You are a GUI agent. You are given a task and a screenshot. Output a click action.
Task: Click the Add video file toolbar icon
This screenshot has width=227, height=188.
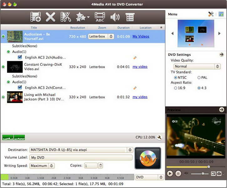(x=36, y=17)
